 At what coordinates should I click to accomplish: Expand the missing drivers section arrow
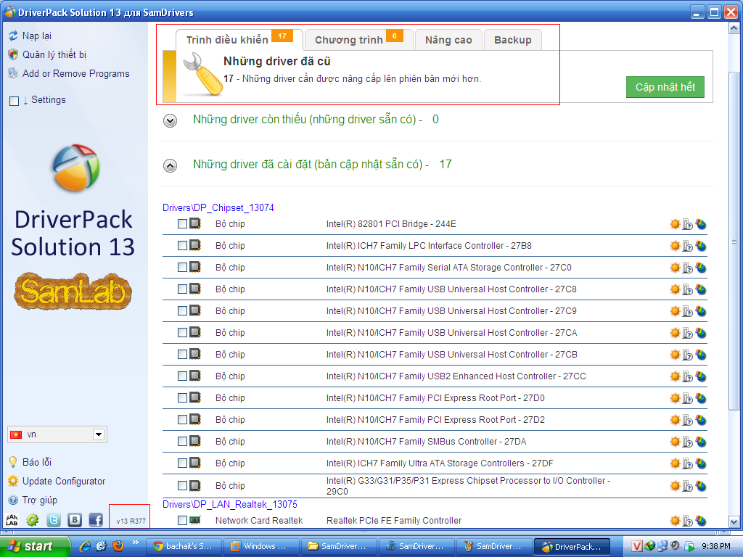(170, 121)
